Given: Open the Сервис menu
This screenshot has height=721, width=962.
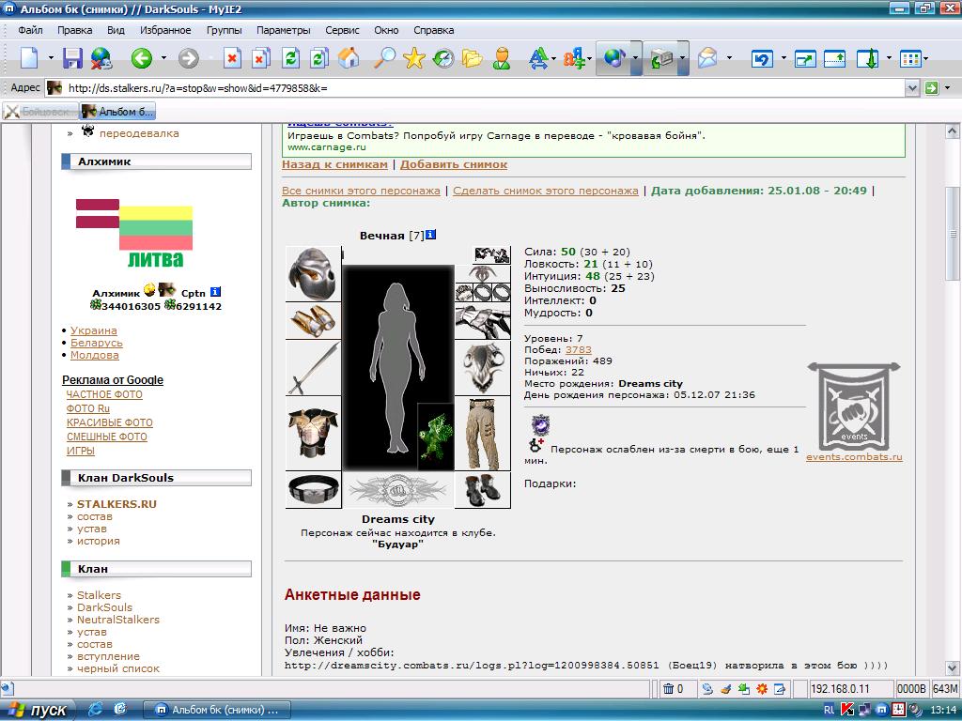Looking at the screenshot, I should [x=342, y=30].
